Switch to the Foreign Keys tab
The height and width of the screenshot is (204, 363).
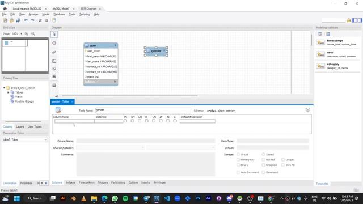click(87, 182)
